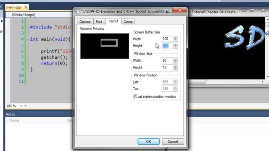The height and width of the screenshot is (151, 269).
Task: Click console horizontal scrollbar right arrow
Action: [x=262, y=82]
